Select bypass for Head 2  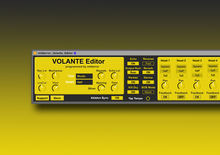point(181,66)
